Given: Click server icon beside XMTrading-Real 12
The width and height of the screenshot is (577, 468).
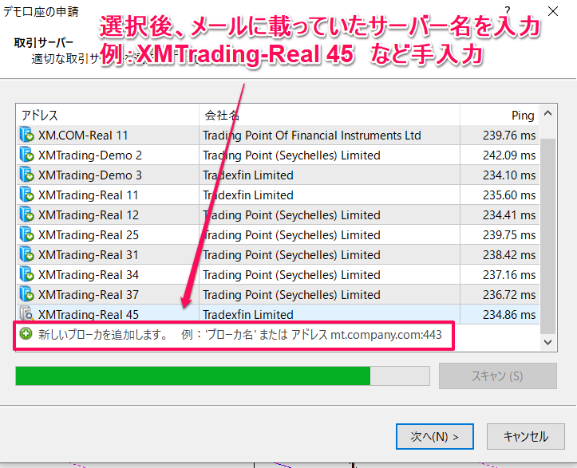Looking at the screenshot, I should 27,214.
